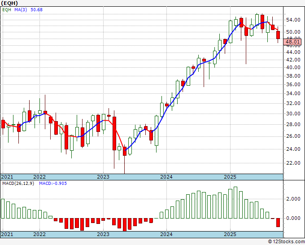This screenshot has height=245, width=305.
Task: Click the 50.00 price axis label
Action: pos(293,32)
